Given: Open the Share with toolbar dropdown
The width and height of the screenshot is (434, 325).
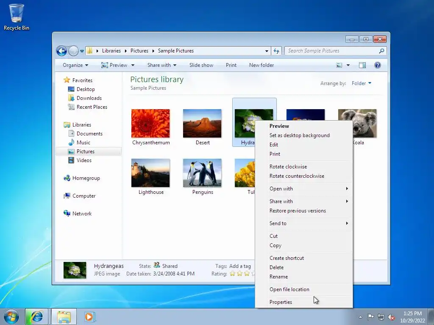Looking at the screenshot, I should tap(162, 65).
